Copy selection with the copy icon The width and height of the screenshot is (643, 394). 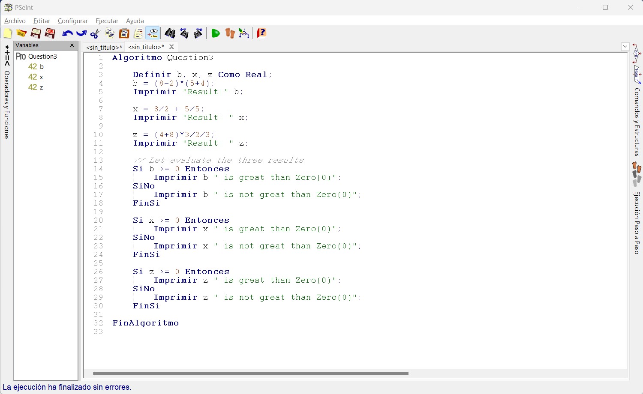tap(110, 33)
